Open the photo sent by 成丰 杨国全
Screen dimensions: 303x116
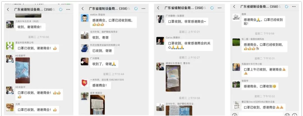pyautogui.click(x=97, y=104)
